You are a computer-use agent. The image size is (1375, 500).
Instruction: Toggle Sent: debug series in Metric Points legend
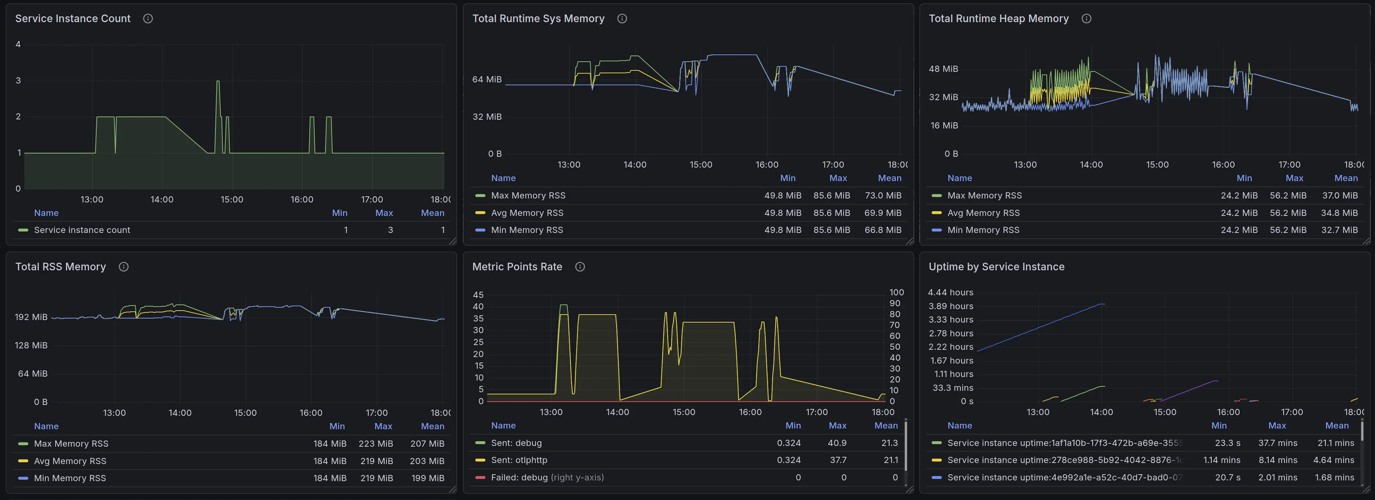[x=516, y=443]
